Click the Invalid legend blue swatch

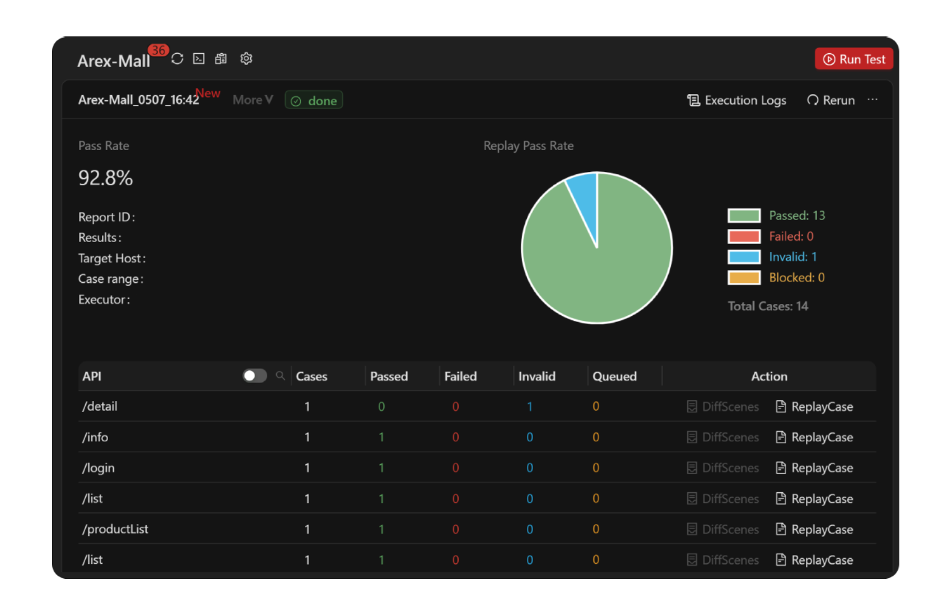click(744, 257)
